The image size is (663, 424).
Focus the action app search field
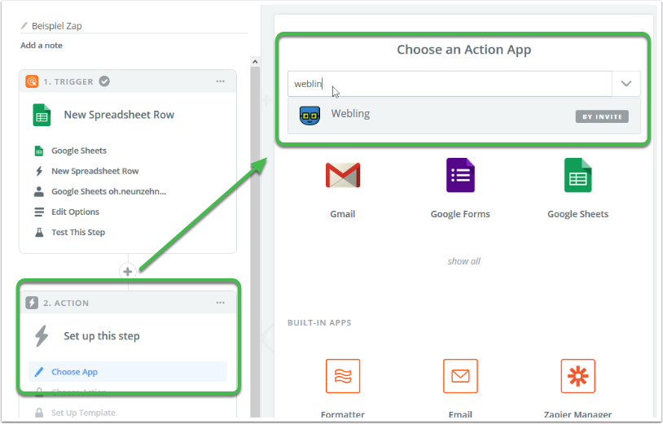pos(450,84)
